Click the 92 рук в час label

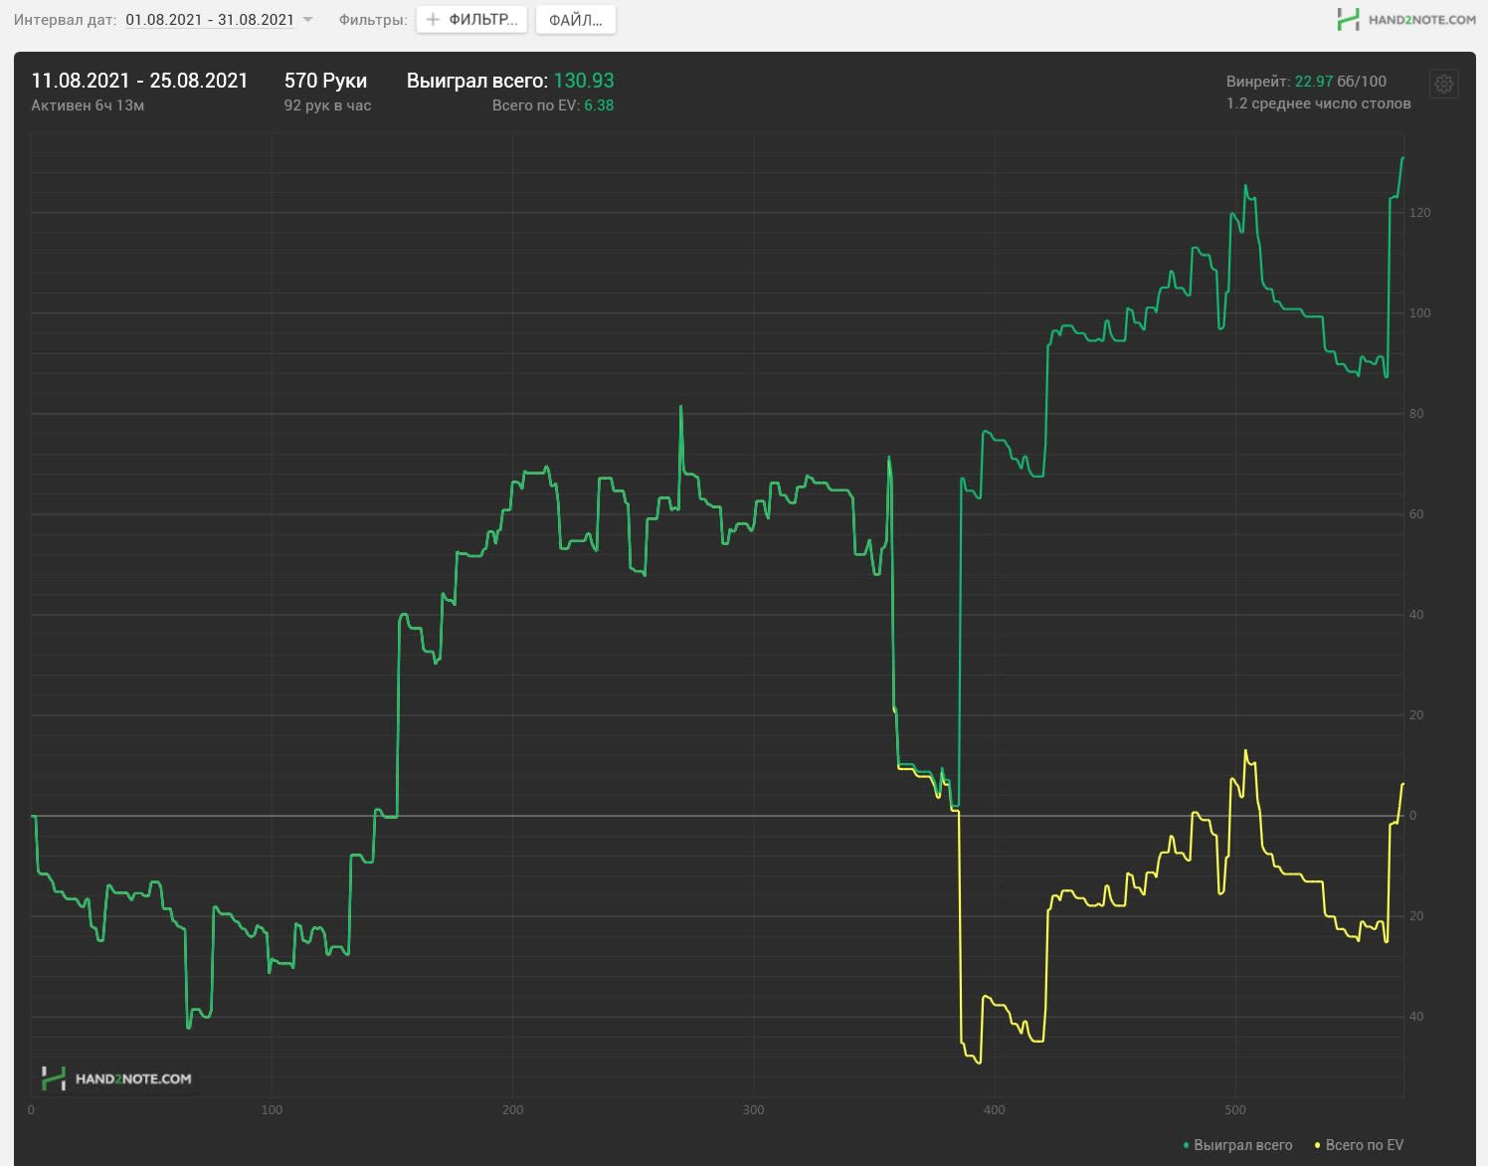[327, 105]
